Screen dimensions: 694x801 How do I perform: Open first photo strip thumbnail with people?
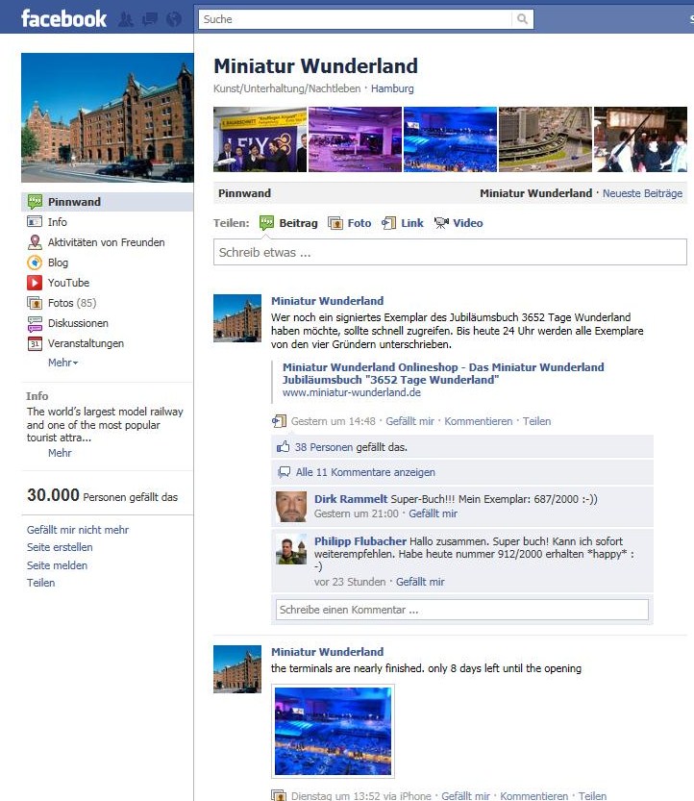coord(260,139)
